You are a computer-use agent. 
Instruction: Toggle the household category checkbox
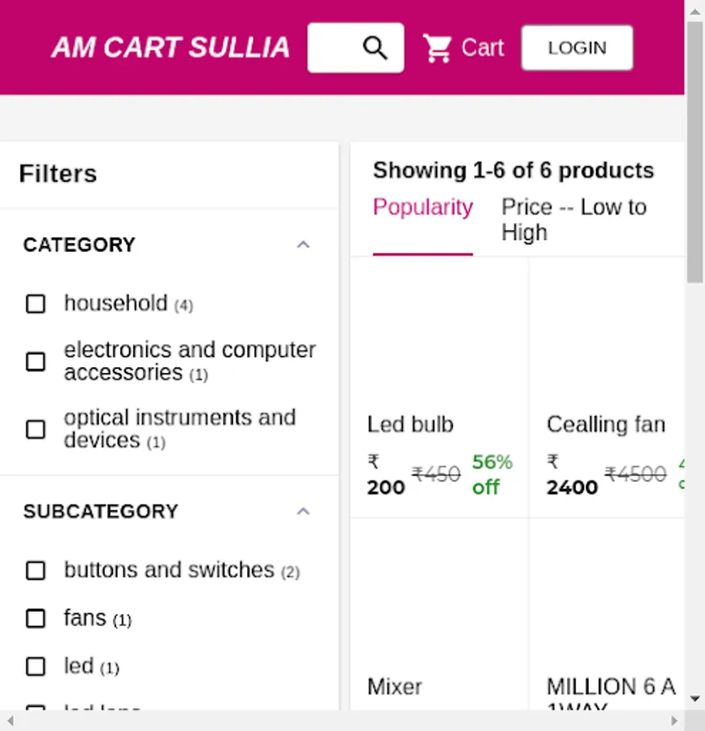coord(36,304)
